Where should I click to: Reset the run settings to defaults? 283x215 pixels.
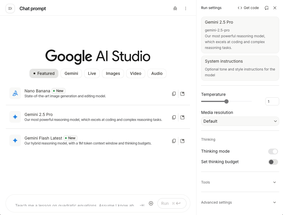coord(266,8)
